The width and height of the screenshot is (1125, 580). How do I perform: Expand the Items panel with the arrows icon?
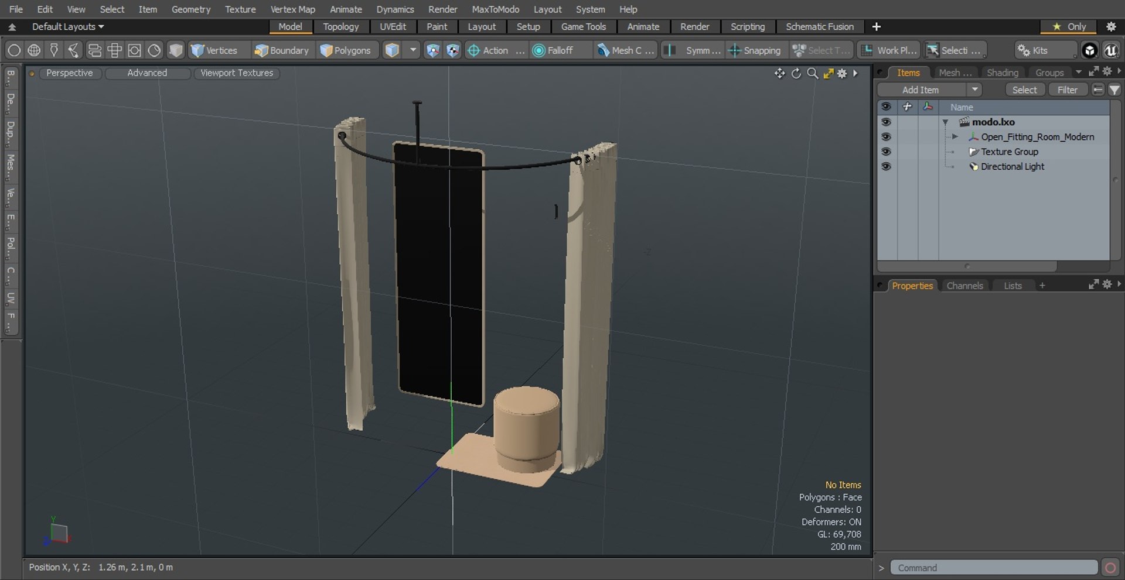coord(1093,71)
